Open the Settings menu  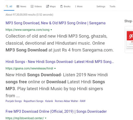point(101,6)
